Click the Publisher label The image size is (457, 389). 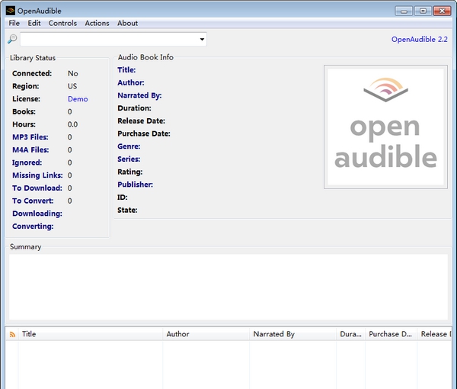pyautogui.click(x=136, y=185)
